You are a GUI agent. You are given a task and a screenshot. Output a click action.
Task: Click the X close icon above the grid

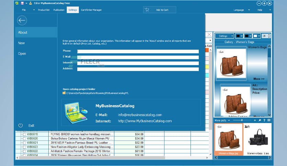coord(209,34)
